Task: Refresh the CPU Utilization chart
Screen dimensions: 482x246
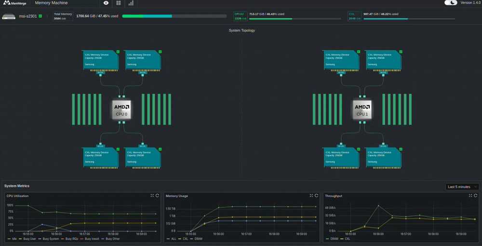Action: tap(158, 196)
